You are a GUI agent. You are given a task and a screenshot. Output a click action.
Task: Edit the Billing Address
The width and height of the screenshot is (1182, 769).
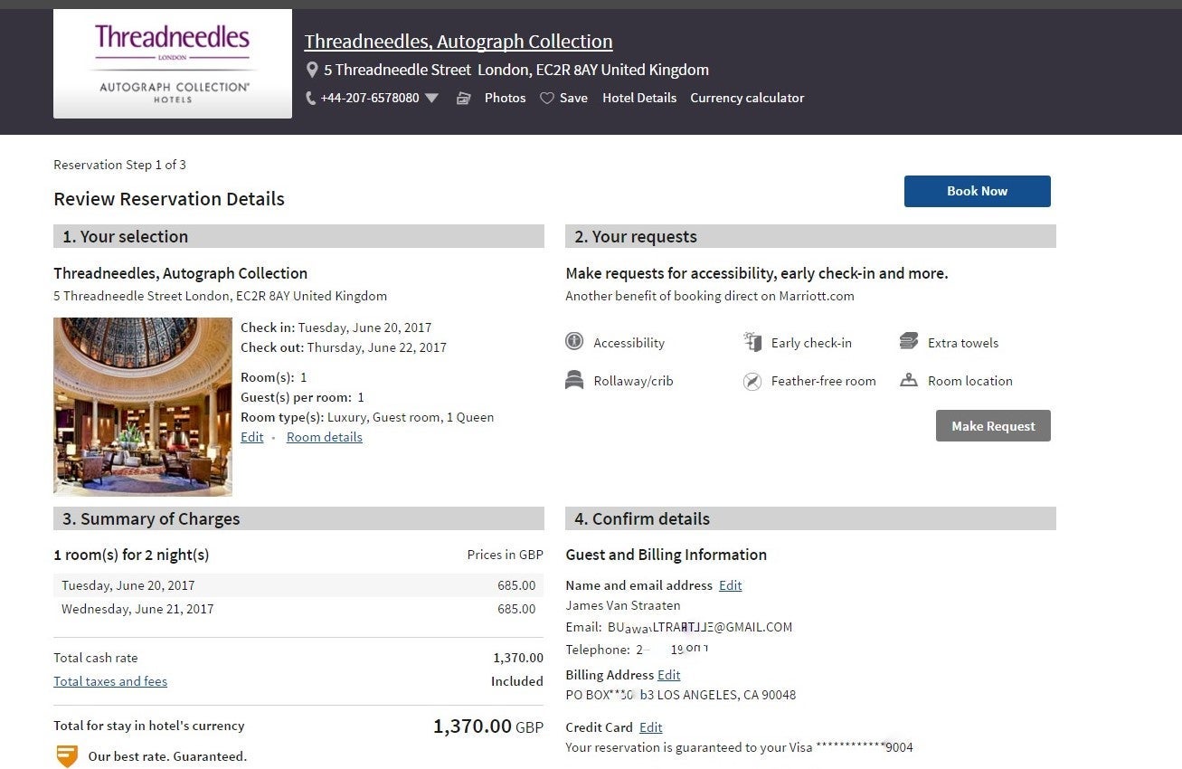(x=668, y=675)
